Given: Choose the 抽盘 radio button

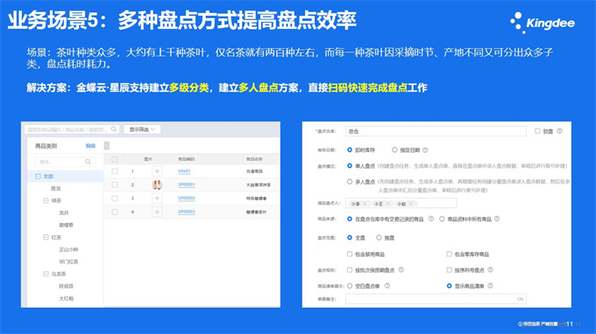Looking at the screenshot, I should click(379, 238).
